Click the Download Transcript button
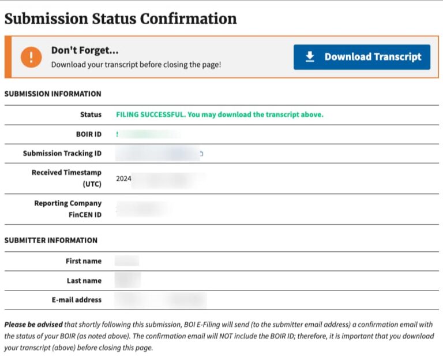443x361 pixels. tap(362, 57)
